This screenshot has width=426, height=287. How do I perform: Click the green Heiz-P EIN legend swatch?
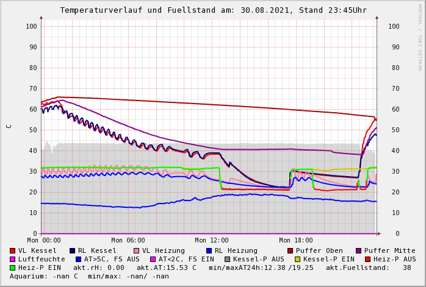13,268
